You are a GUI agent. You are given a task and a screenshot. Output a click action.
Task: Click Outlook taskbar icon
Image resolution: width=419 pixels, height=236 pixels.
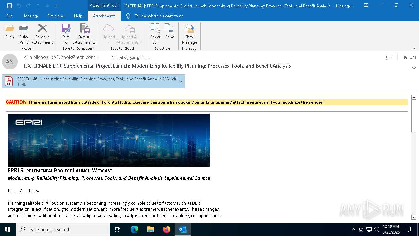tap(183, 229)
